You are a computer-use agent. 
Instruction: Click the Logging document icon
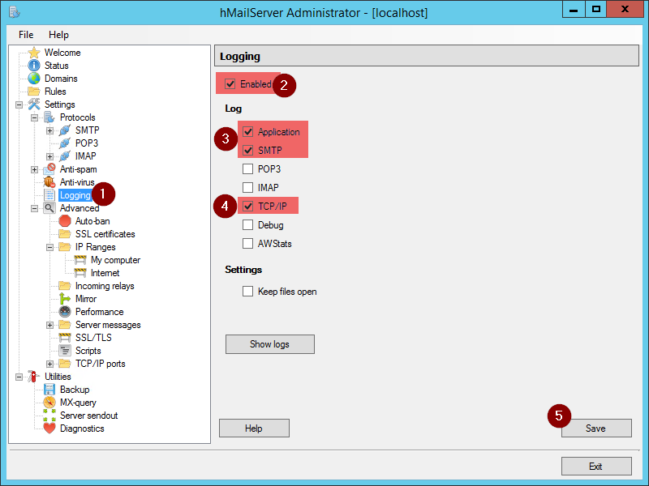49,195
